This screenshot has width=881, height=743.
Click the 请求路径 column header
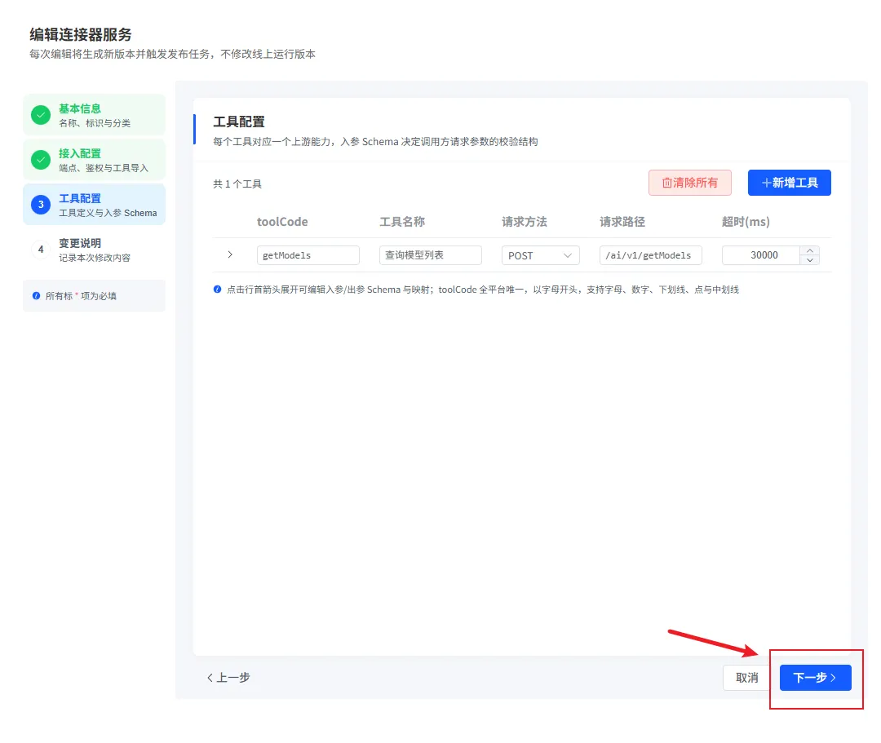pos(622,222)
